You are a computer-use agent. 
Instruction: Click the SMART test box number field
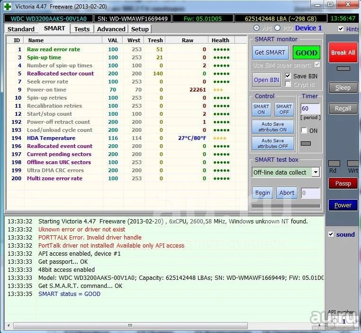pyautogui.click(x=310, y=193)
